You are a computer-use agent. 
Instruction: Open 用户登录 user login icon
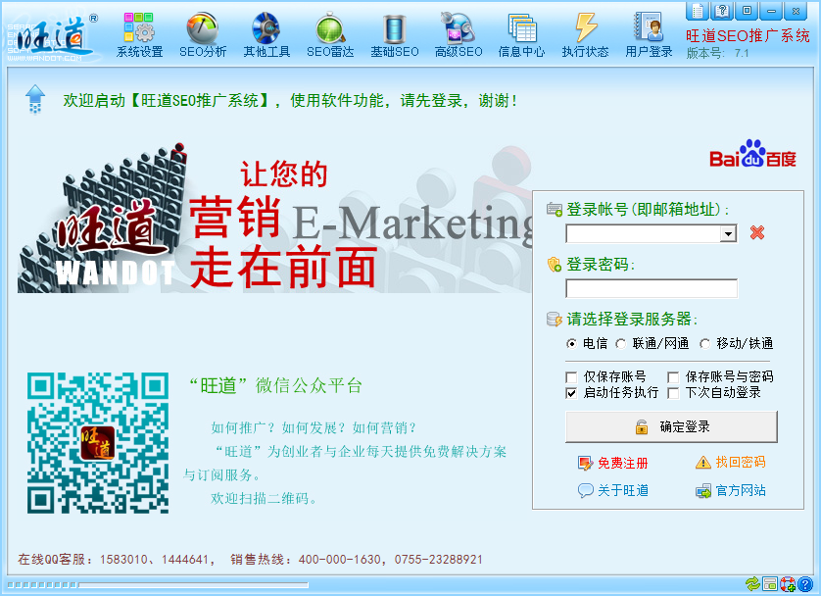tap(649, 35)
